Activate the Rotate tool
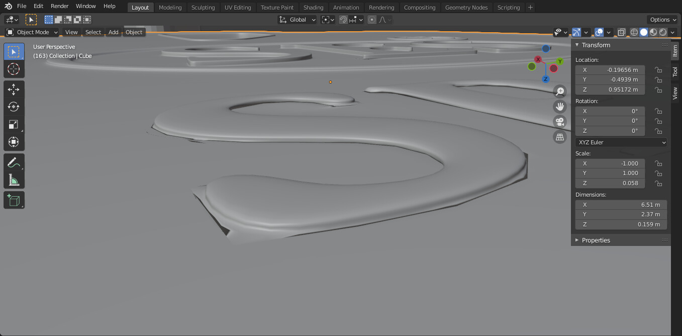682x336 pixels. coord(14,107)
